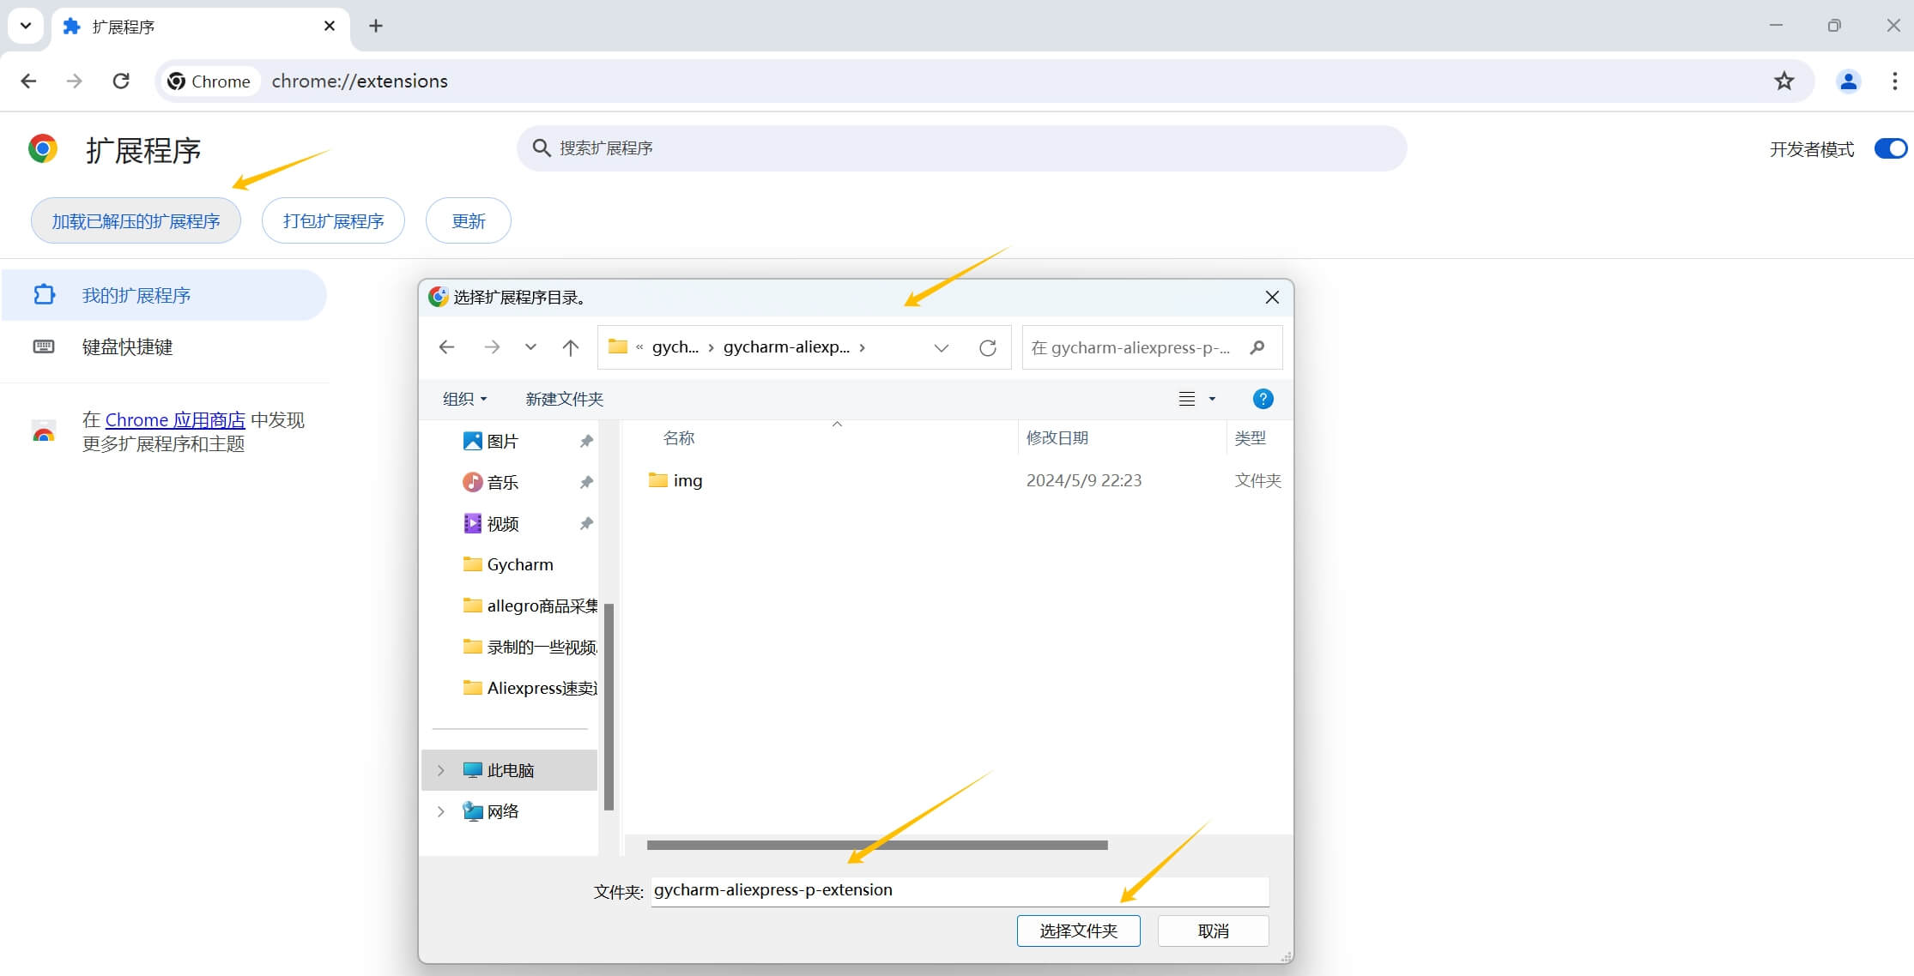
Task: Select 网络 in the navigation pane
Action: click(x=503, y=811)
